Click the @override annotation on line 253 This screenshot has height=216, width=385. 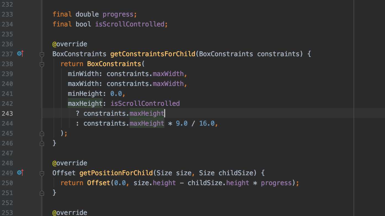point(70,213)
